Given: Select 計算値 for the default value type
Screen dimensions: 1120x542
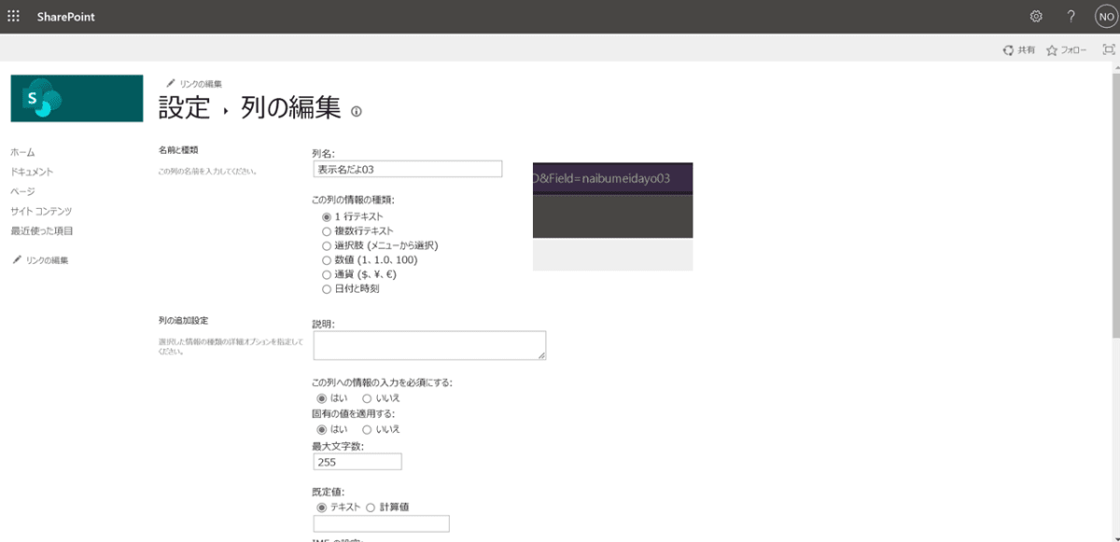Looking at the screenshot, I should (371, 507).
